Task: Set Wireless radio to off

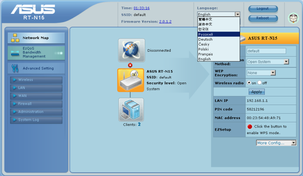Action: pyautogui.click(x=259, y=83)
